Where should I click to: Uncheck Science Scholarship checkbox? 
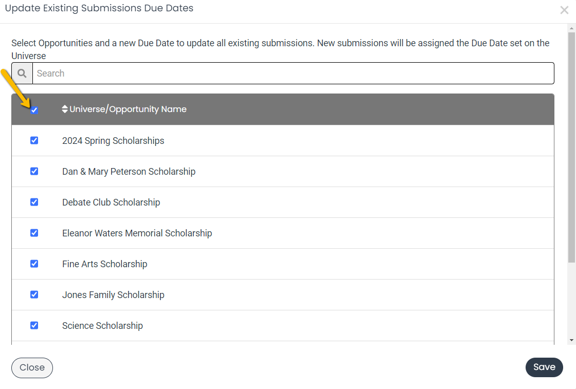pos(34,325)
